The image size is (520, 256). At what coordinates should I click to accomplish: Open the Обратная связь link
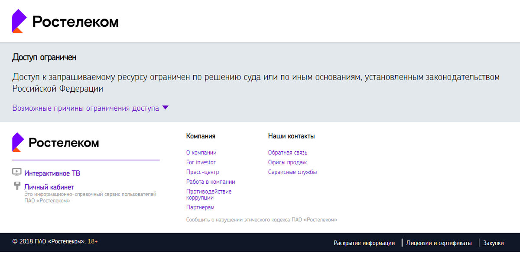pyautogui.click(x=288, y=153)
